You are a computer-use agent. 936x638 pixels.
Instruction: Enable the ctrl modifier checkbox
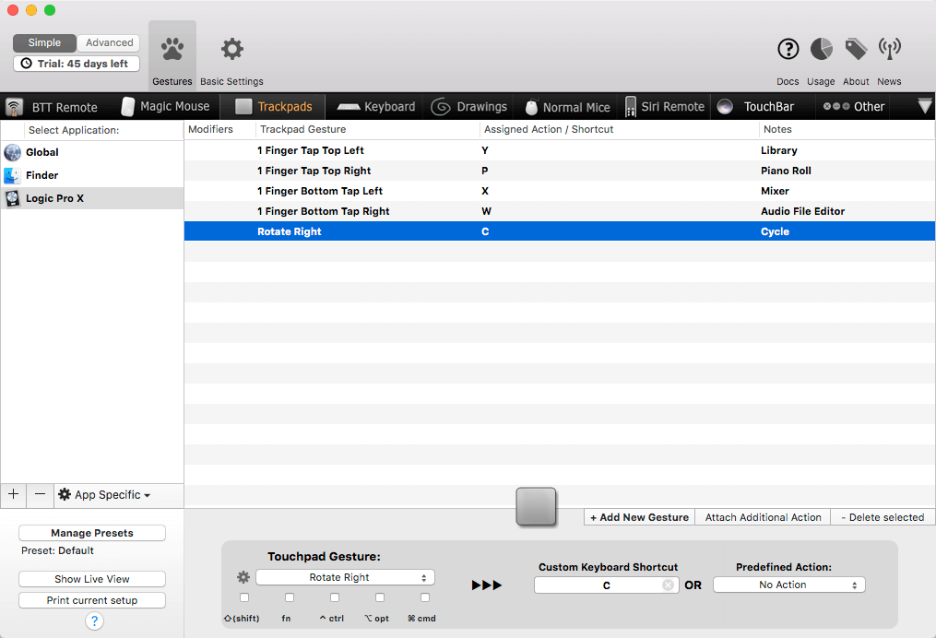(335, 597)
